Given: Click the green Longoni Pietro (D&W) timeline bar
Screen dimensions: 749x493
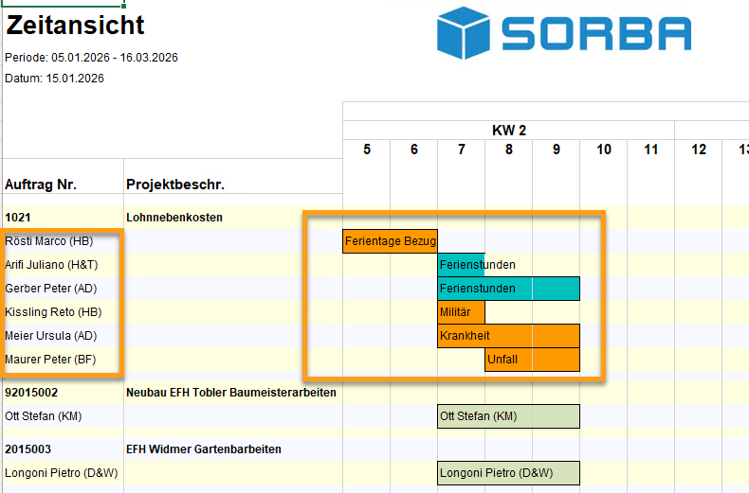Looking at the screenshot, I should coord(508,473).
